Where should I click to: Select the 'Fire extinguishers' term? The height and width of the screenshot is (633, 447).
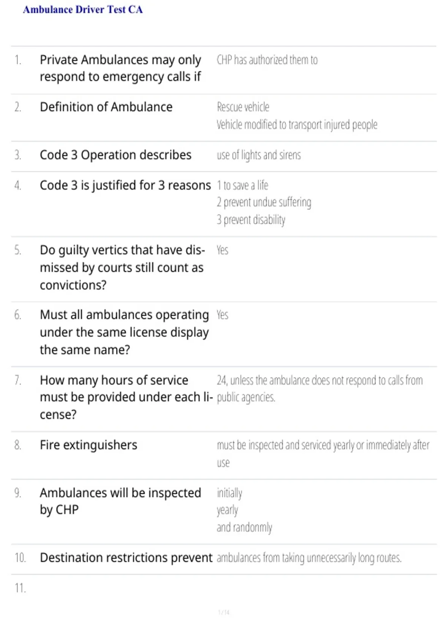(89, 445)
